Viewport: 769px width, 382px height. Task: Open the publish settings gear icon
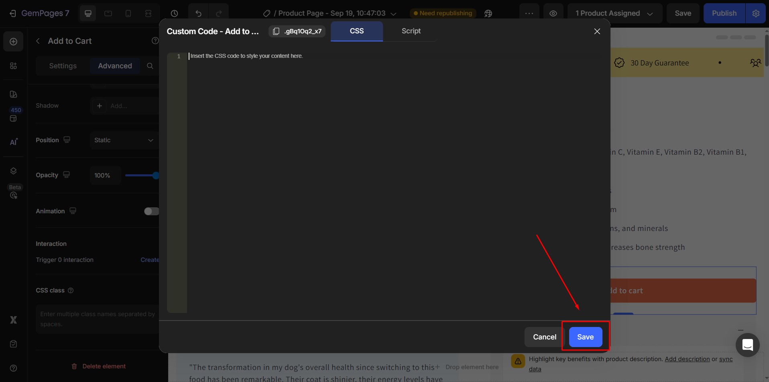point(756,13)
